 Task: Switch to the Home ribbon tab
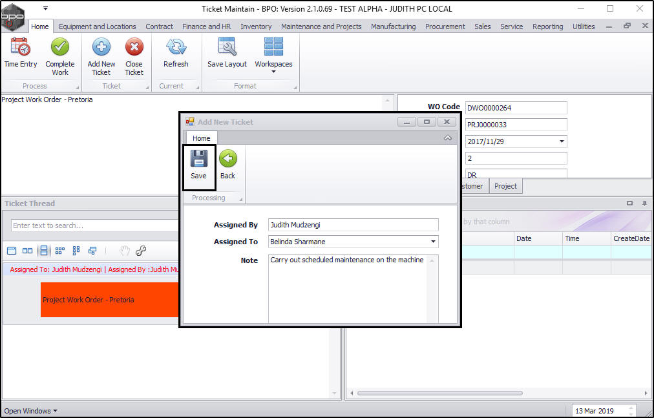[x=40, y=26]
